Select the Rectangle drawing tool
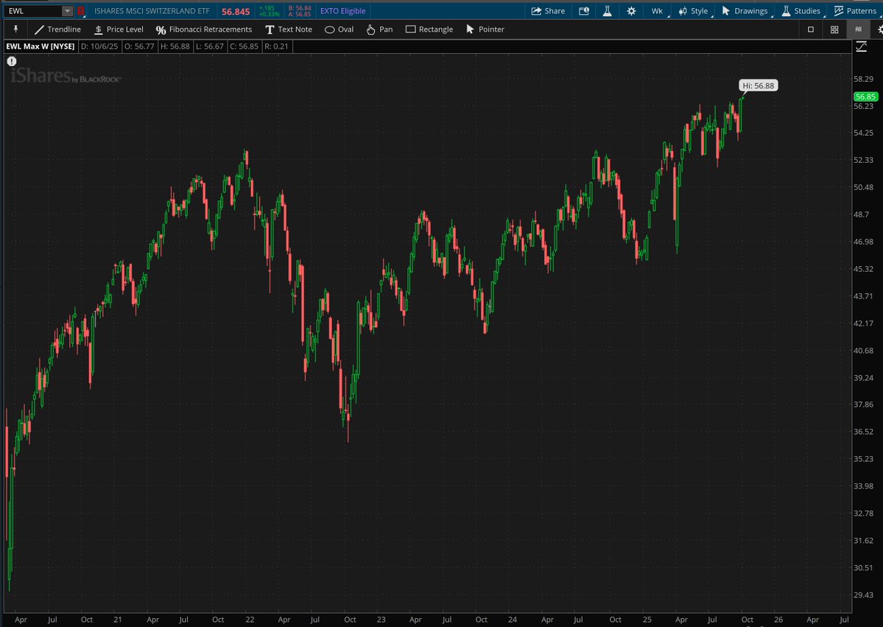Viewport: 883px width, 627px height. (429, 29)
